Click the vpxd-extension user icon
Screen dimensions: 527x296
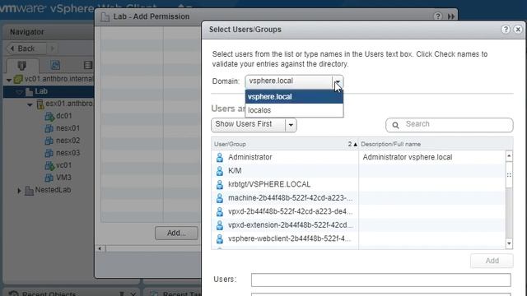(x=220, y=224)
